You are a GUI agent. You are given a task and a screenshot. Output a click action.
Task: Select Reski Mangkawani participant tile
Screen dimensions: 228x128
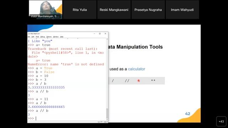[x=114, y=10]
